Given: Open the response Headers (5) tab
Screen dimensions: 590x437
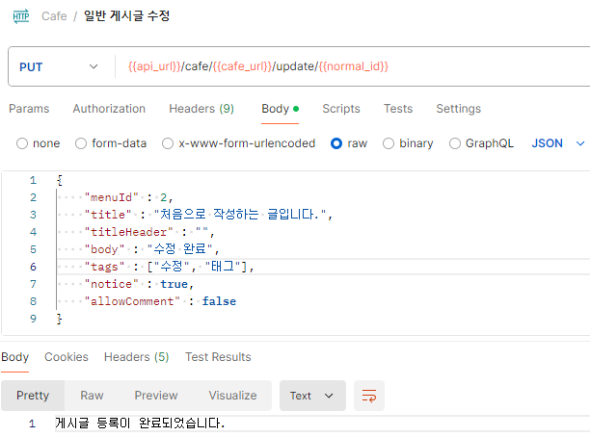Looking at the screenshot, I should (x=136, y=357).
